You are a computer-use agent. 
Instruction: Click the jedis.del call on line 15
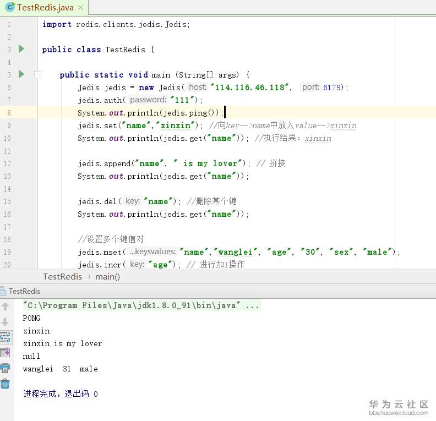(x=129, y=201)
